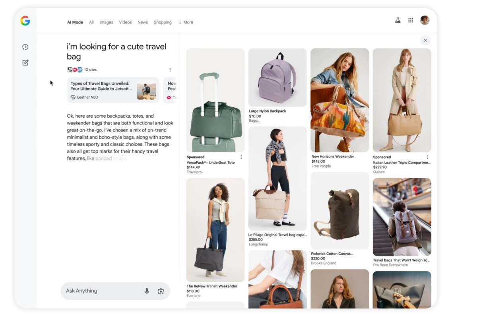The width and height of the screenshot is (477, 318).
Task: Open the News tab
Action: 143,22
